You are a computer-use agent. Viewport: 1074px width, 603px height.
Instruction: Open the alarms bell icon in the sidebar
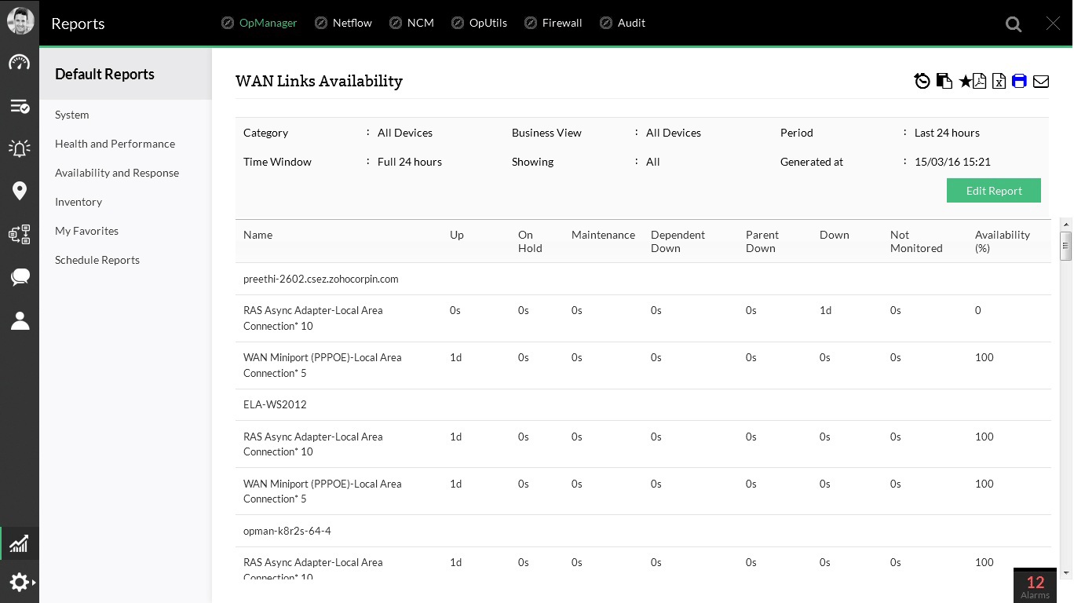(20, 148)
